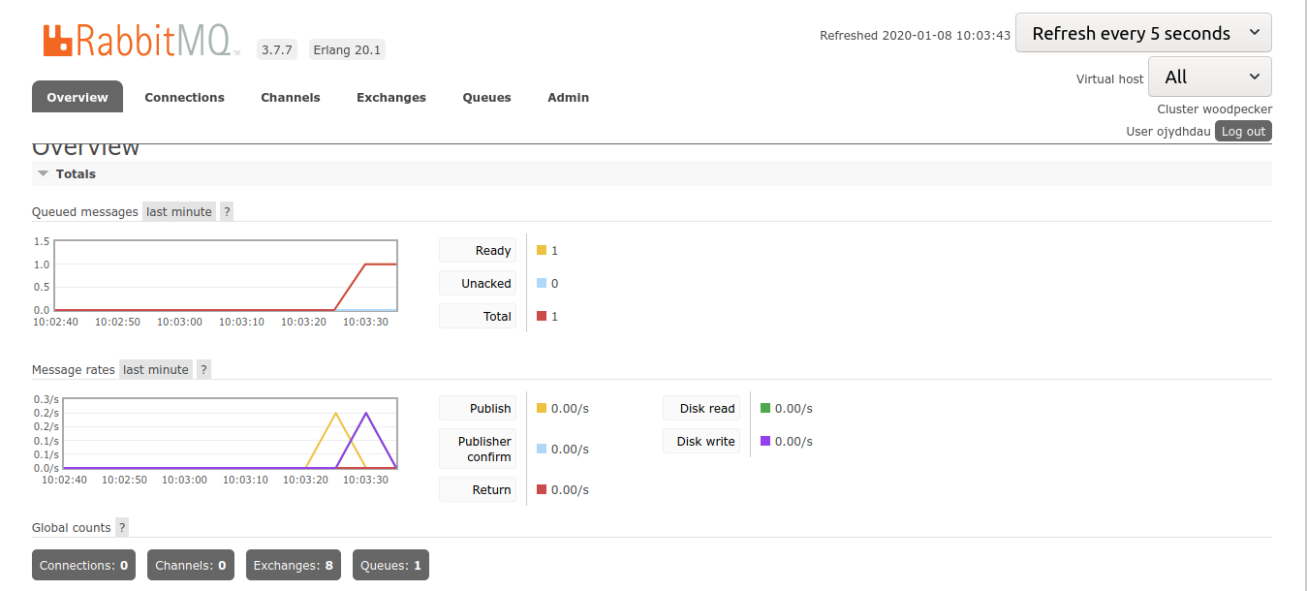The width and height of the screenshot is (1307, 591).
Task: Click the Disk read legend label
Action: [701, 408]
